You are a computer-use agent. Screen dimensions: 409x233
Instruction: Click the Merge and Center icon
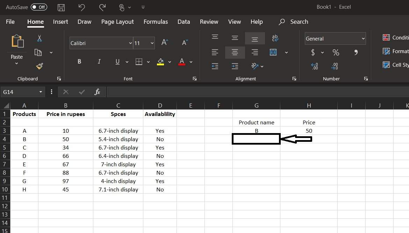(273, 52)
